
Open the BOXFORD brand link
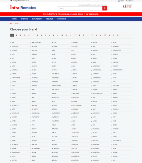pos(76,160)
